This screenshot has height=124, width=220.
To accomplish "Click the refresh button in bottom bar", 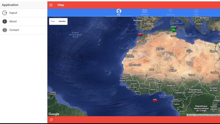I will pyautogui.click(x=51, y=120).
